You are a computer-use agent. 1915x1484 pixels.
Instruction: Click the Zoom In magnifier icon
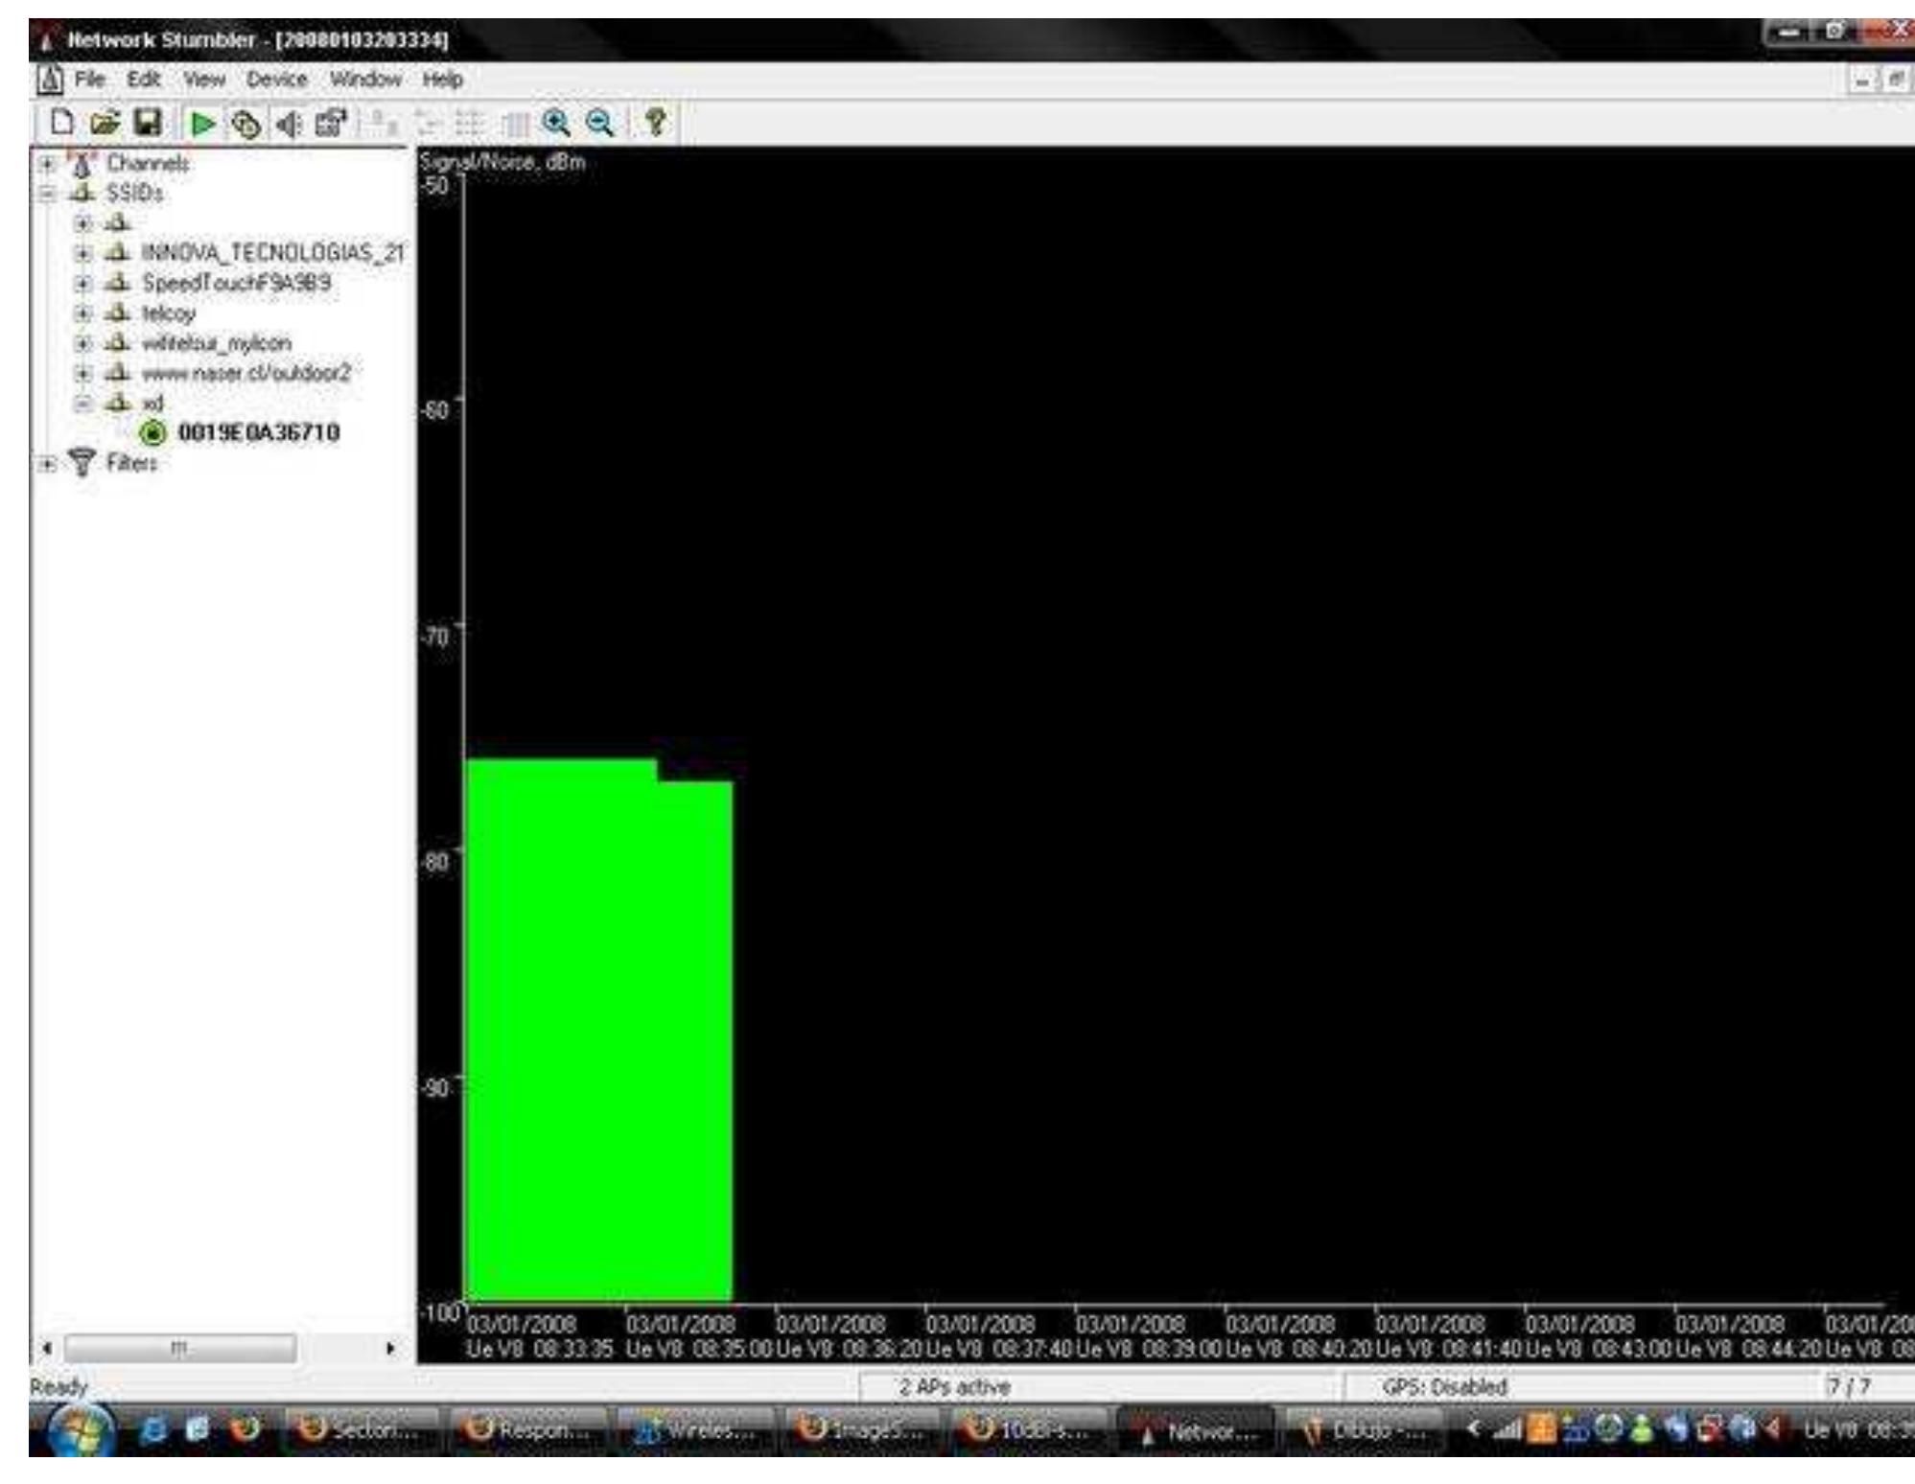(556, 123)
